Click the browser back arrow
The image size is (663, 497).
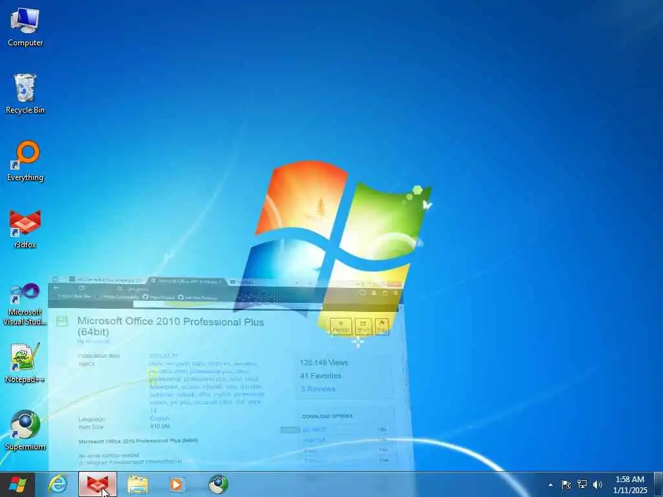57,288
